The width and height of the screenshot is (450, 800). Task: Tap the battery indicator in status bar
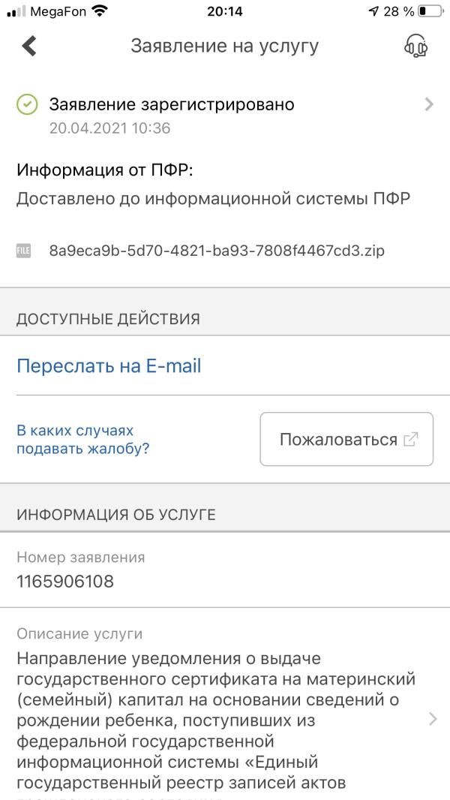430,11
